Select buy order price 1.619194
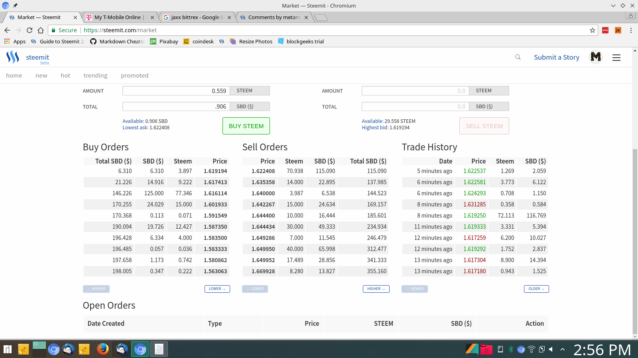 [215, 171]
